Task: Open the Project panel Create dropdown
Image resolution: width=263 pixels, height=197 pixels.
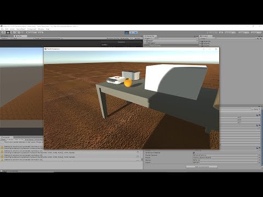Action: pyautogui.click(x=203, y=38)
